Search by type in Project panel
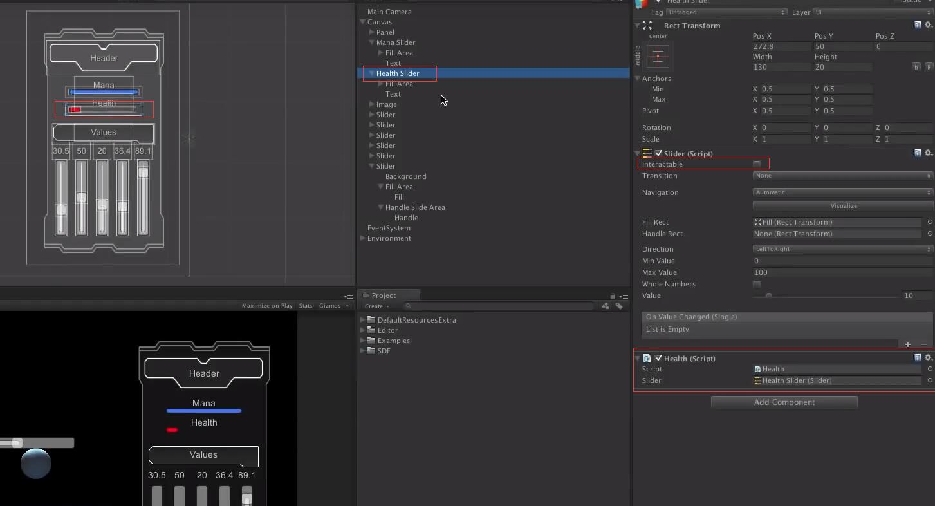This screenshot has width=935, height=506. [606, 306]
